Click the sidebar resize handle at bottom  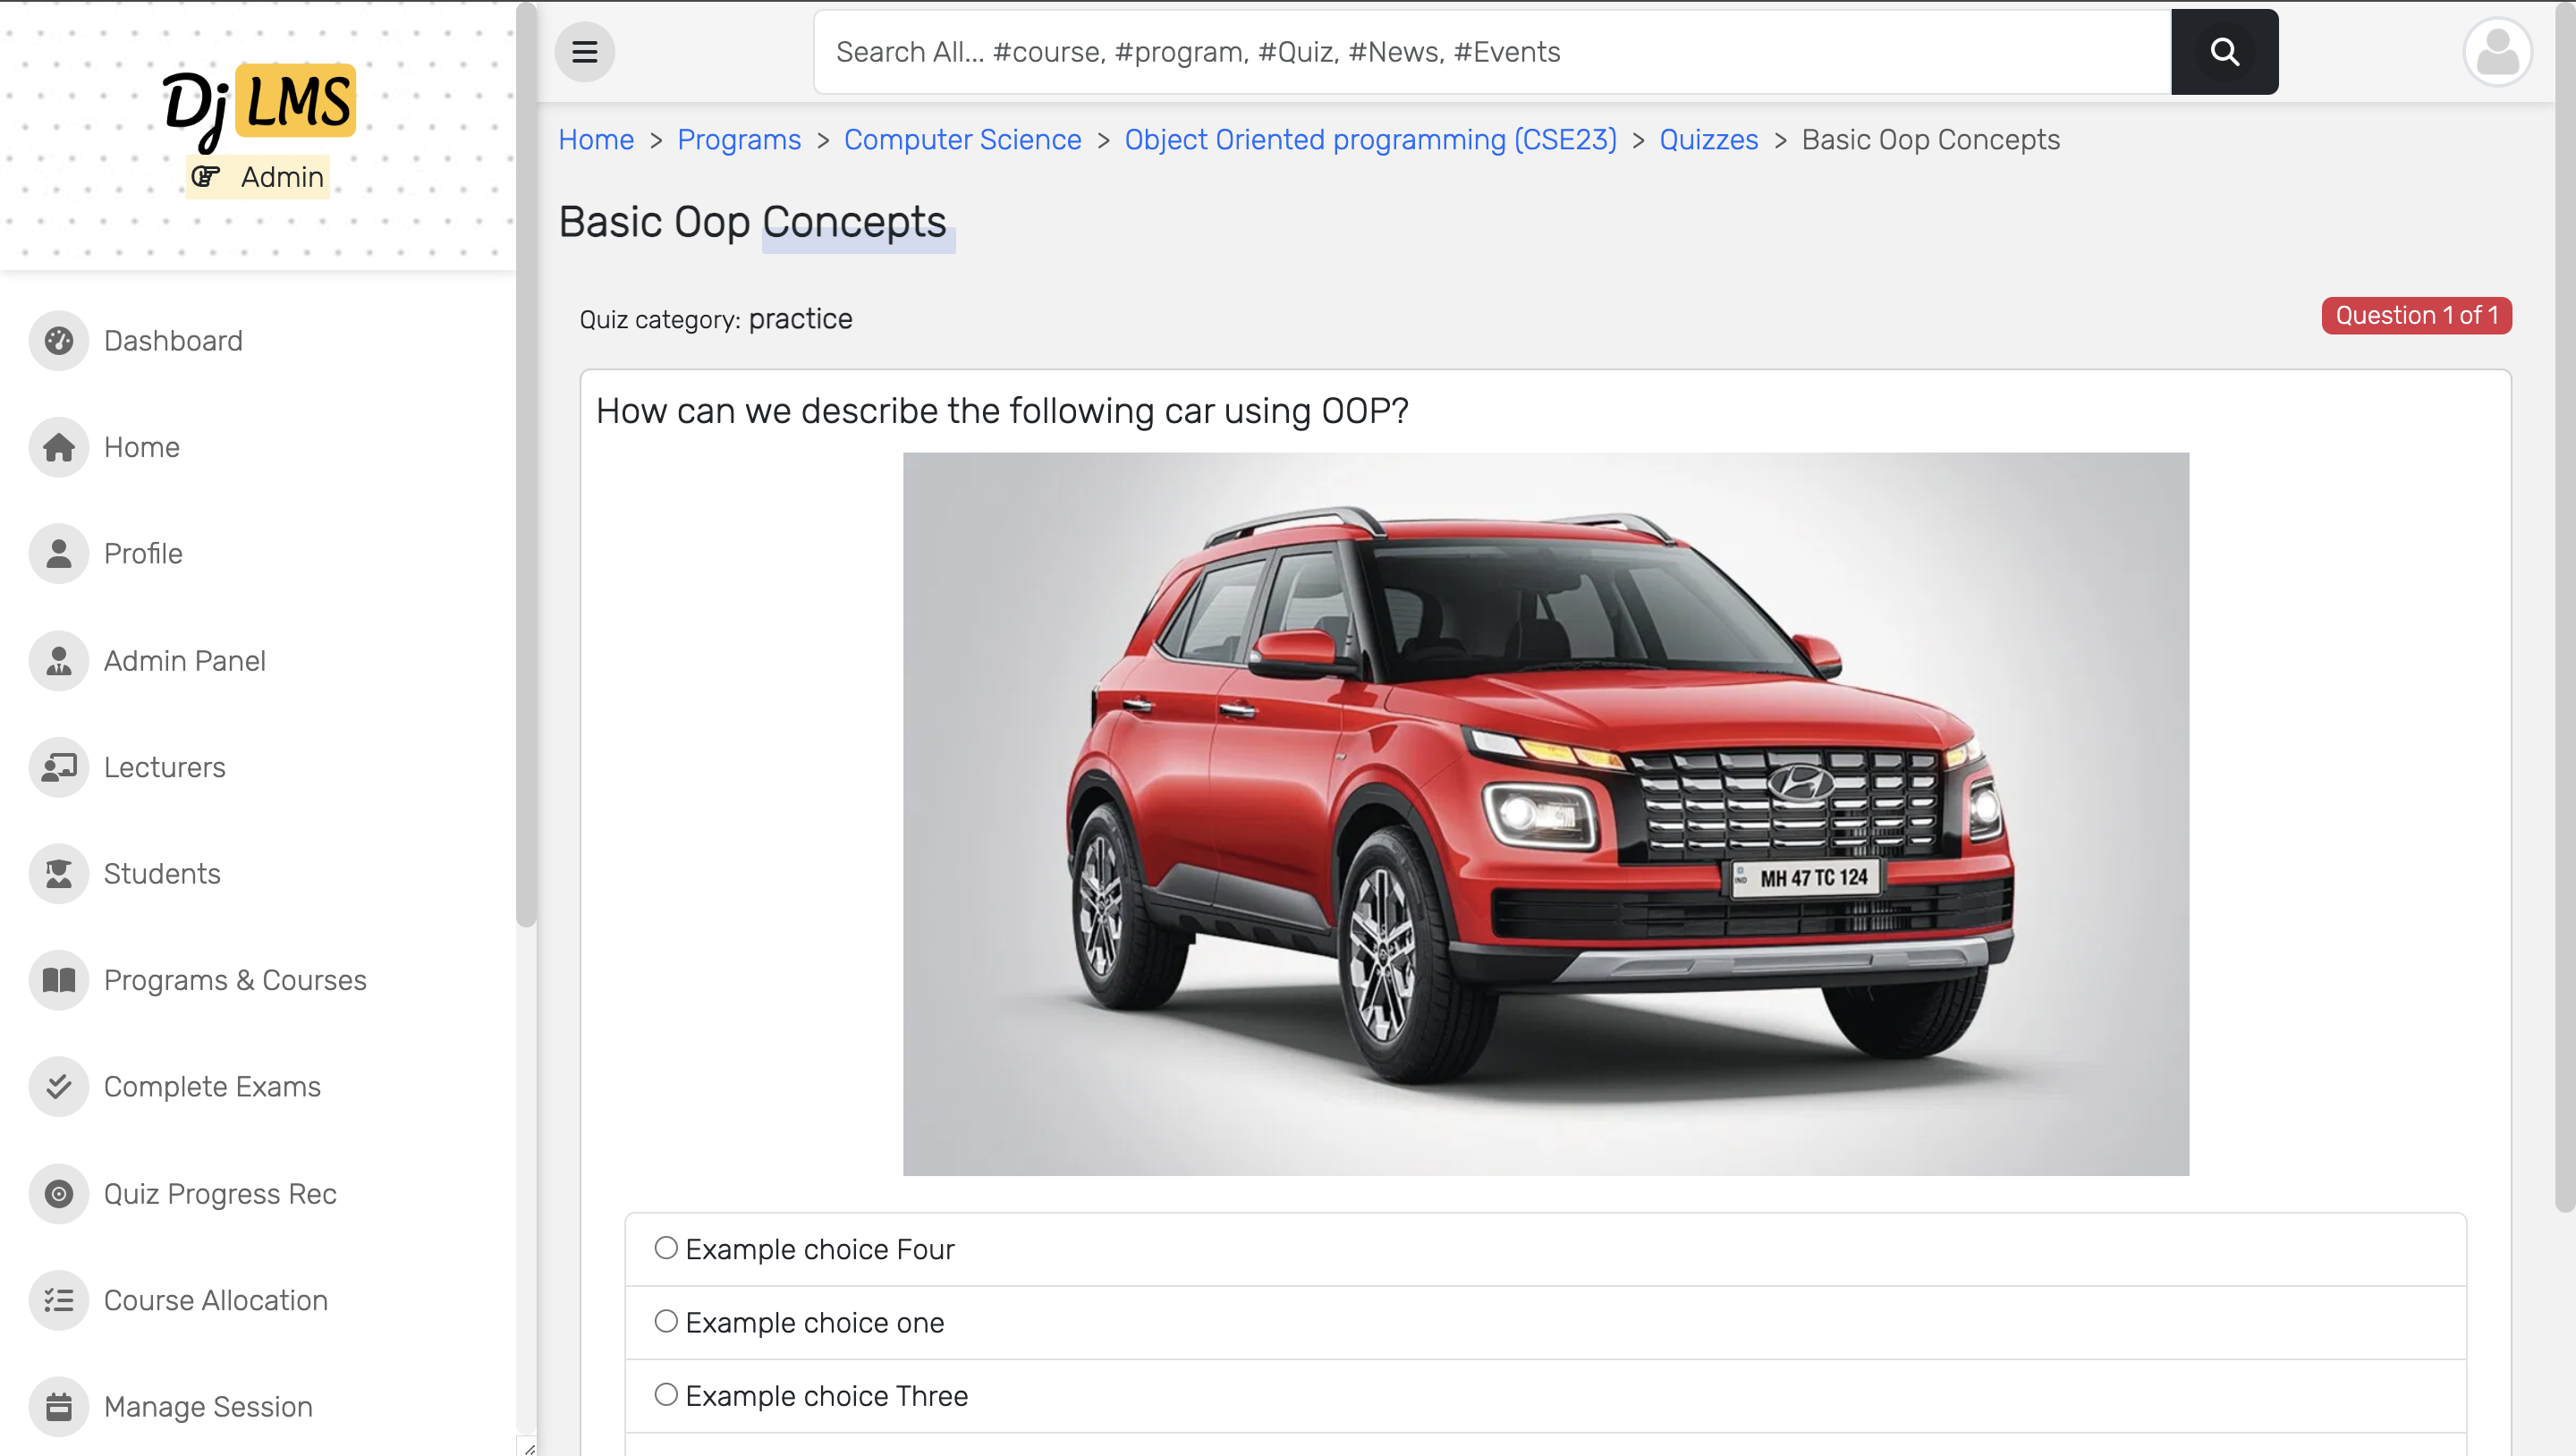point(528,1448)
